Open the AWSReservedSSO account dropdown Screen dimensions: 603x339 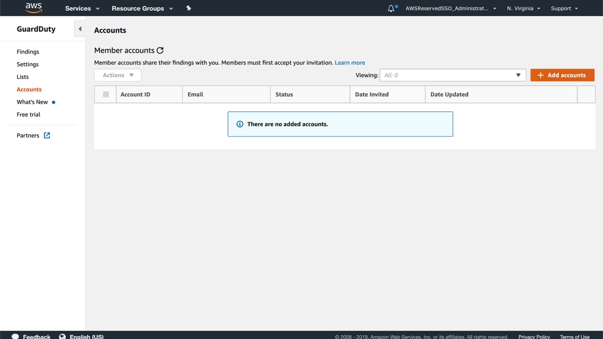(451, 8)
